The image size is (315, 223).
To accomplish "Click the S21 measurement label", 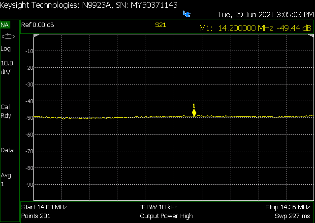I will tap(160, 25).
